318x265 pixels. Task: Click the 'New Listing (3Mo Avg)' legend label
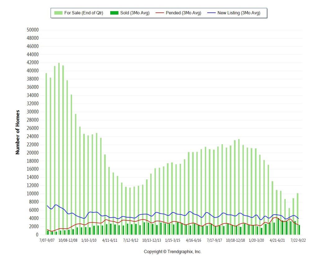point(239,13)
